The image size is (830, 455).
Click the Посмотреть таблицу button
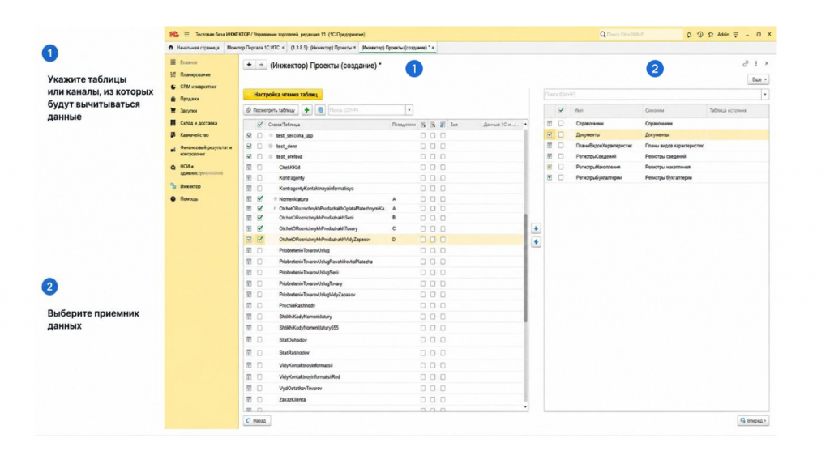click(271, 110)
